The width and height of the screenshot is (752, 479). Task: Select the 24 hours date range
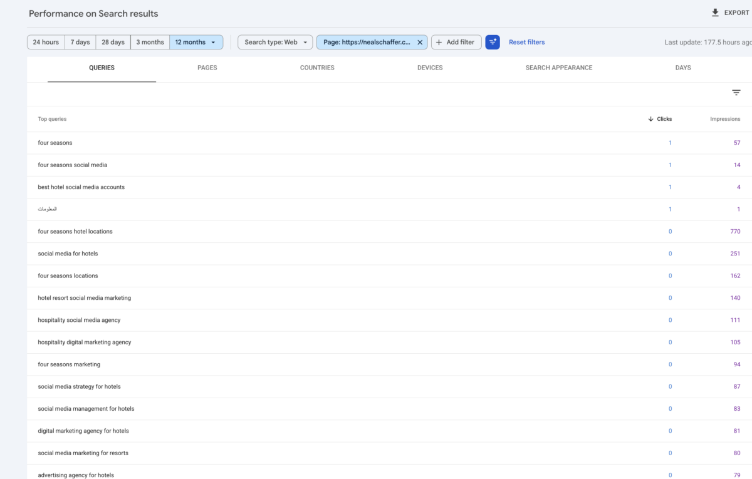click(46, 42)
